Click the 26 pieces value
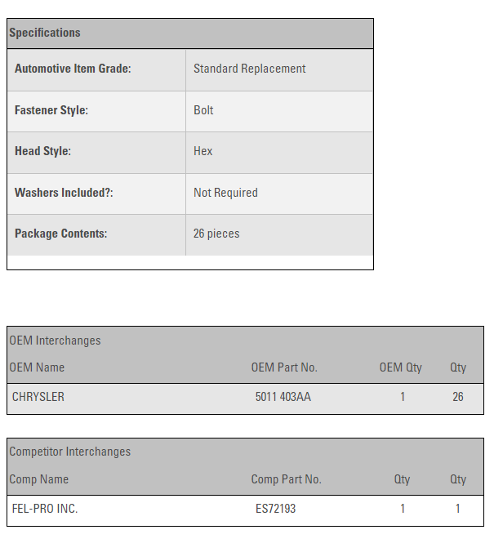The image size is (503, 552). pyautogui.click(x=216, y=234)
